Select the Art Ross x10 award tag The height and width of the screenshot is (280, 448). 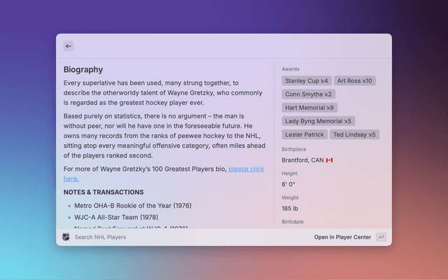pyautogui.click(x=355, y=80)
